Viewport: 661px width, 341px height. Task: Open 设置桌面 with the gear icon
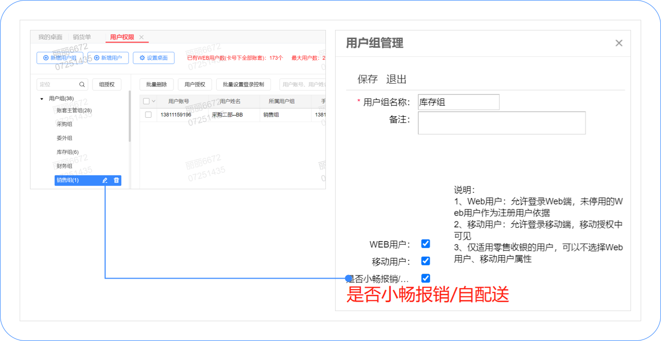[154, 58]
